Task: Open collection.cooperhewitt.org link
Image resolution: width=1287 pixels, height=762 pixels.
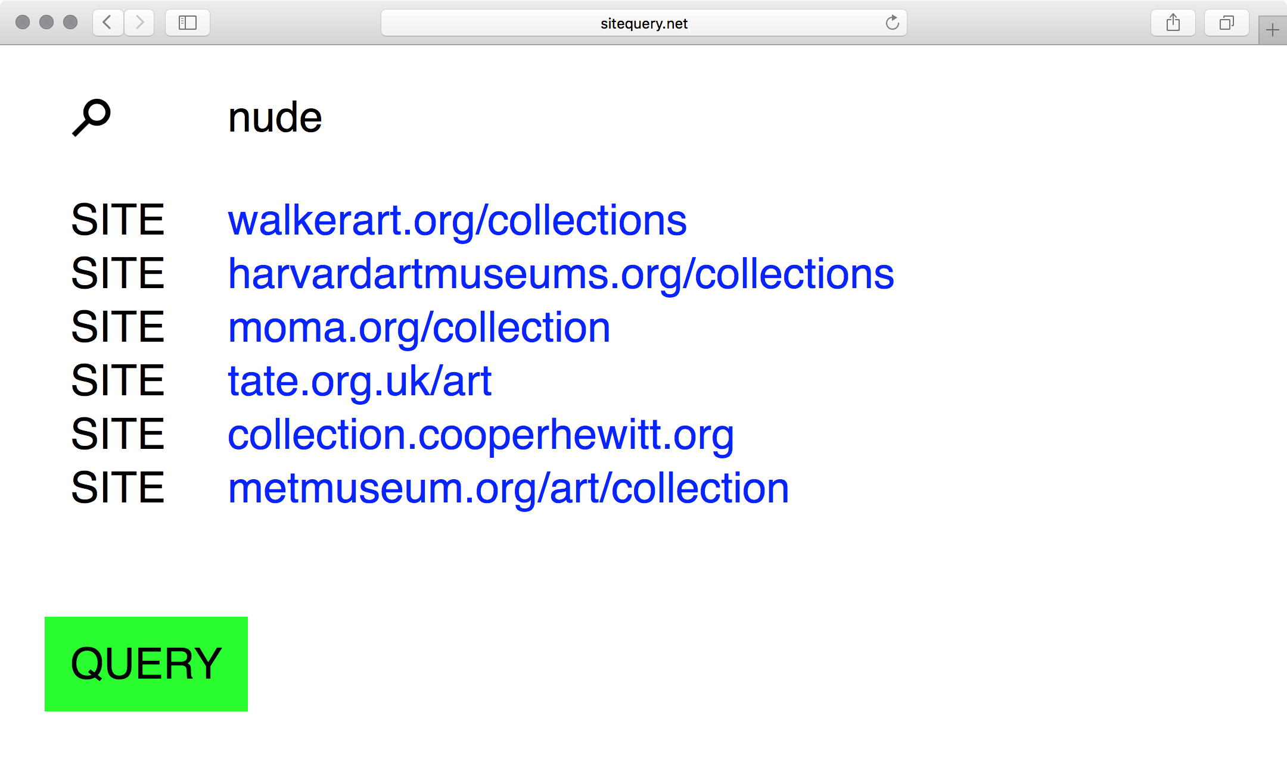Action: point(481,435)
